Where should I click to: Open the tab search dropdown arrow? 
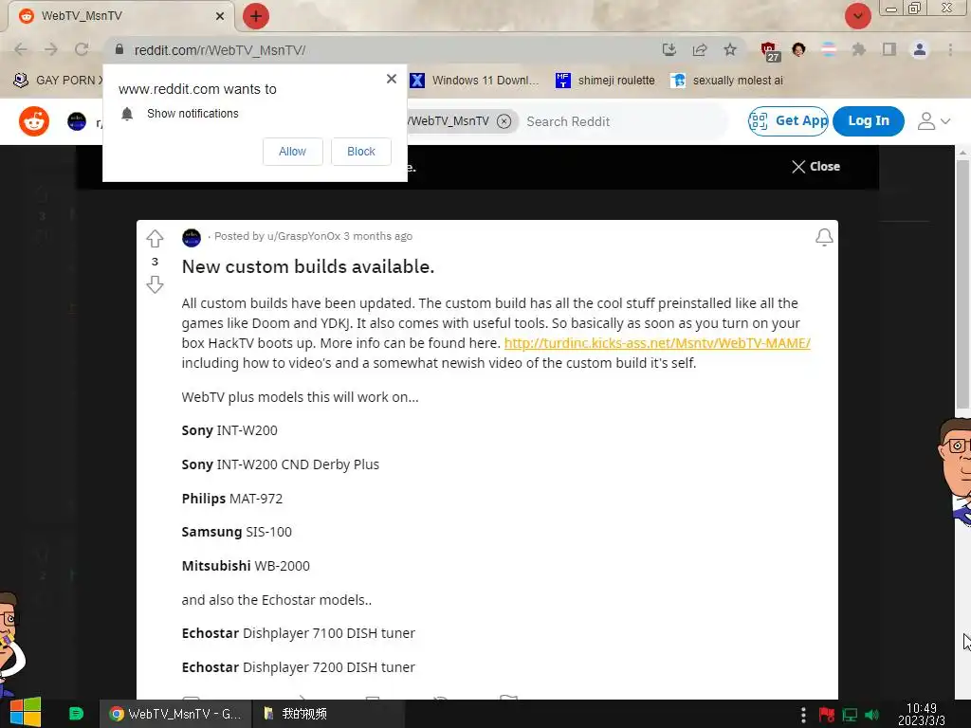(857, 16)
